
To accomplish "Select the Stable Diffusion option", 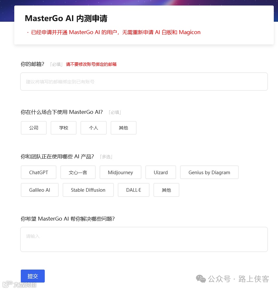I will 88,190.
